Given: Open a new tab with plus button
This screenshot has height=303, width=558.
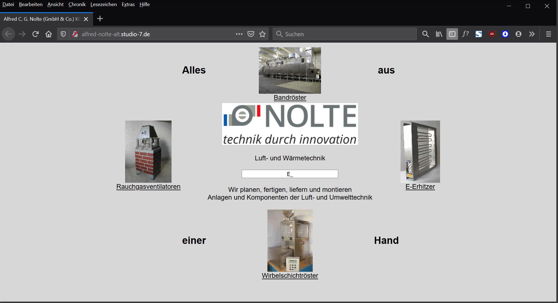Looking at the screenshot, I should (x=100, y=19).
